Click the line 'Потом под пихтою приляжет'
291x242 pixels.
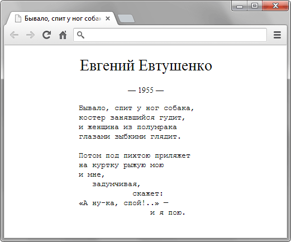point(135,156)
